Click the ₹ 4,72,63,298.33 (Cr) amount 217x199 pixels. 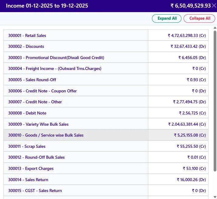coord(187,35)
